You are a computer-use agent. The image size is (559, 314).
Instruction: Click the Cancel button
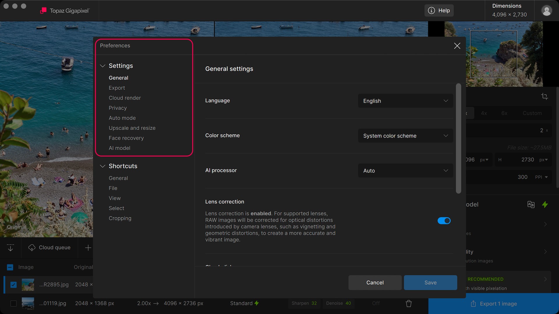(x=375, y=283)
